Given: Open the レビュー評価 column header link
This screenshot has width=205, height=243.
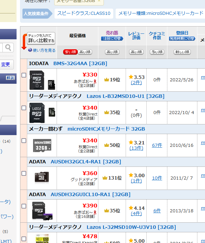Looking at the screenshot, I should point(136,36).
